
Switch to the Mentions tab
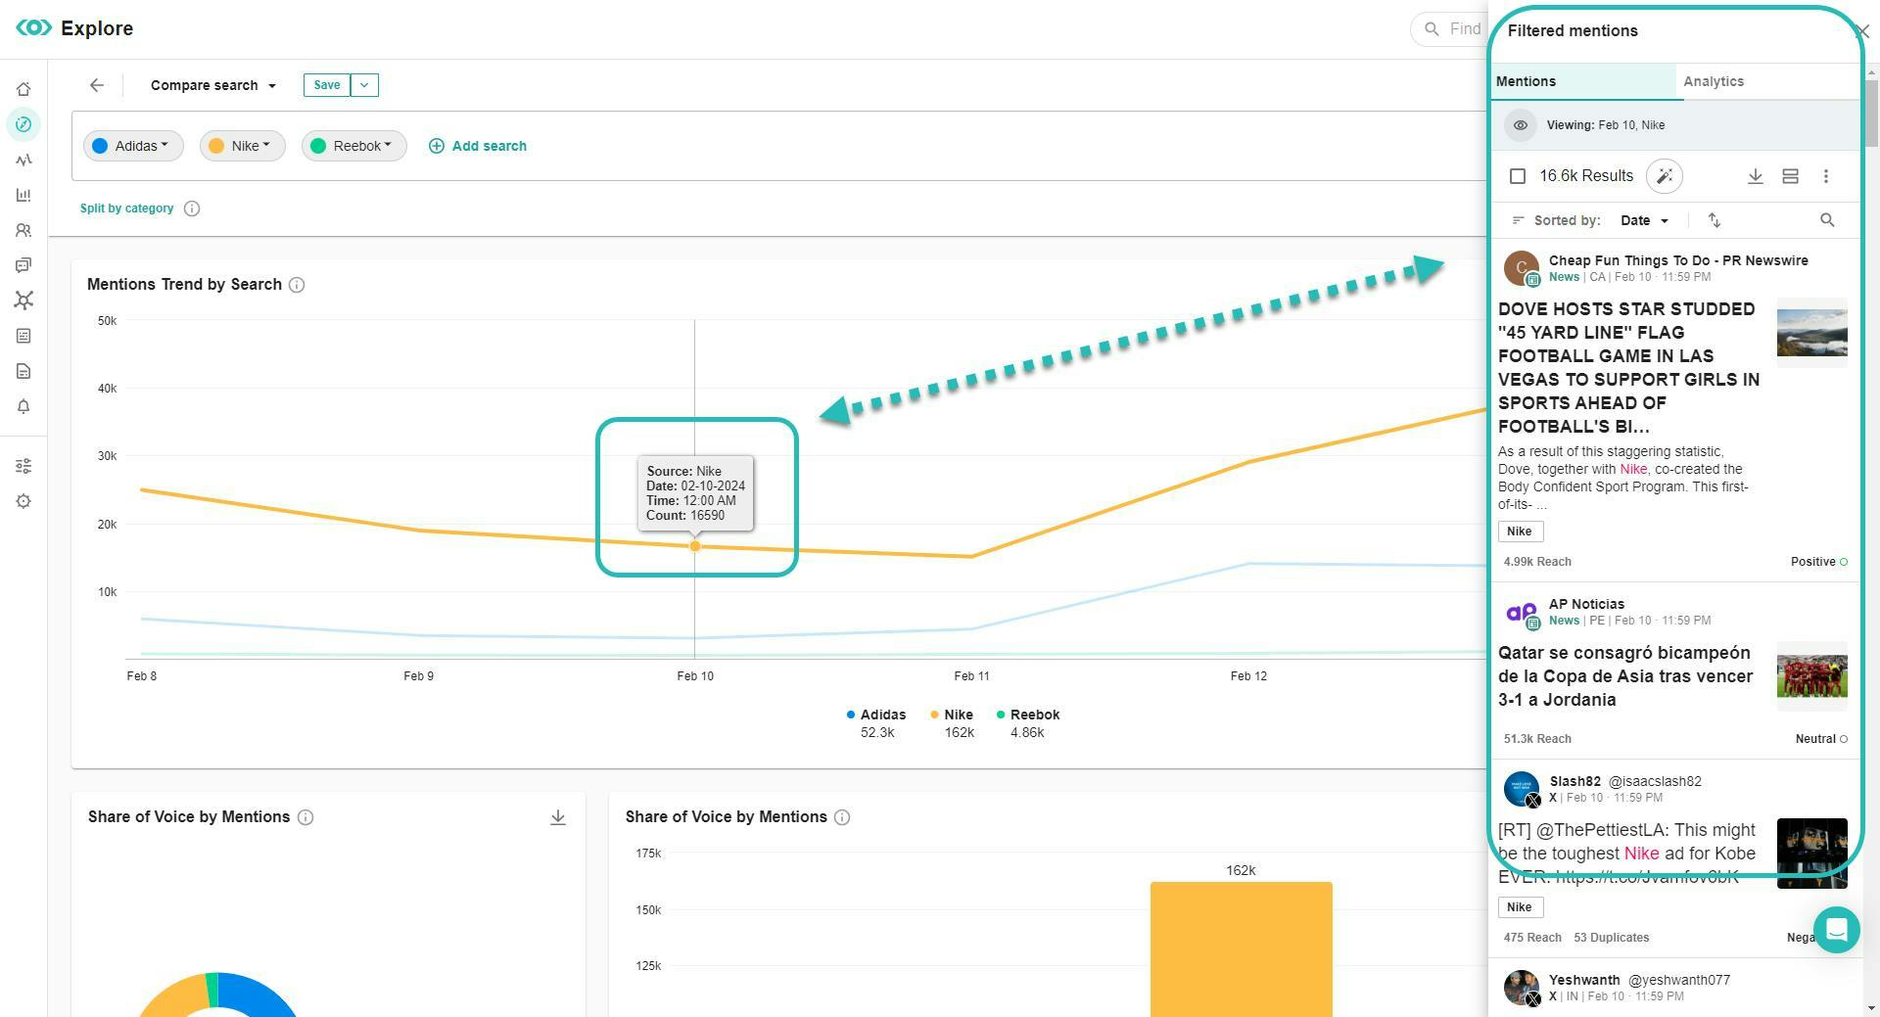pyautogui.click(x=1583, y=81)
